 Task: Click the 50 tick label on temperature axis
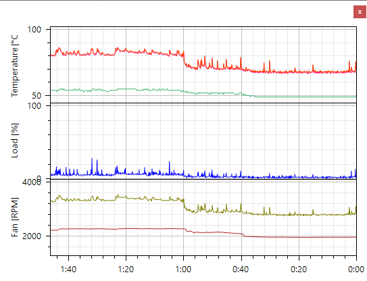(x=36, y=95)
